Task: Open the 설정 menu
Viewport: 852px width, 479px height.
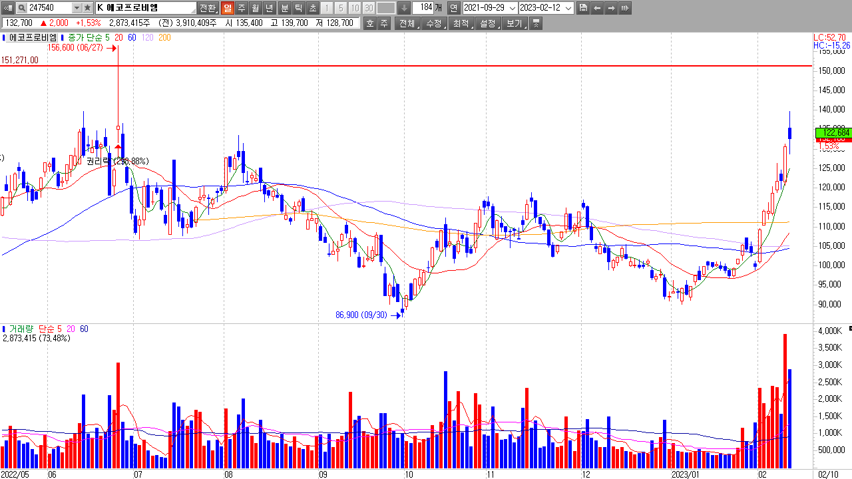Action: [x=489, y=24]
